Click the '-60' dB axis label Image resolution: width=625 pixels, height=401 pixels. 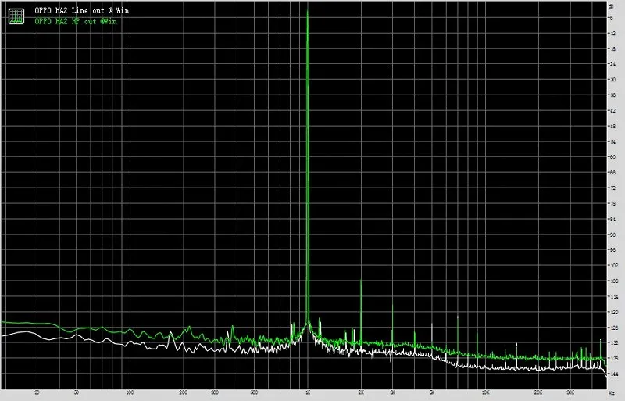[x=612, y=157]
